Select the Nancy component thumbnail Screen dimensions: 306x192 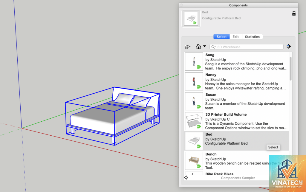(194, 81)
